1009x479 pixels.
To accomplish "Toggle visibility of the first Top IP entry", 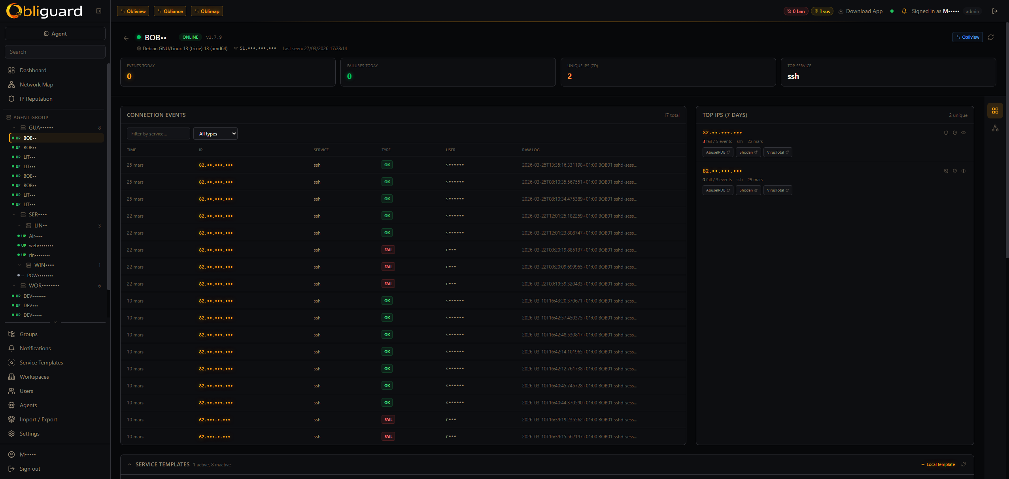I will click(x=964, y=132).
